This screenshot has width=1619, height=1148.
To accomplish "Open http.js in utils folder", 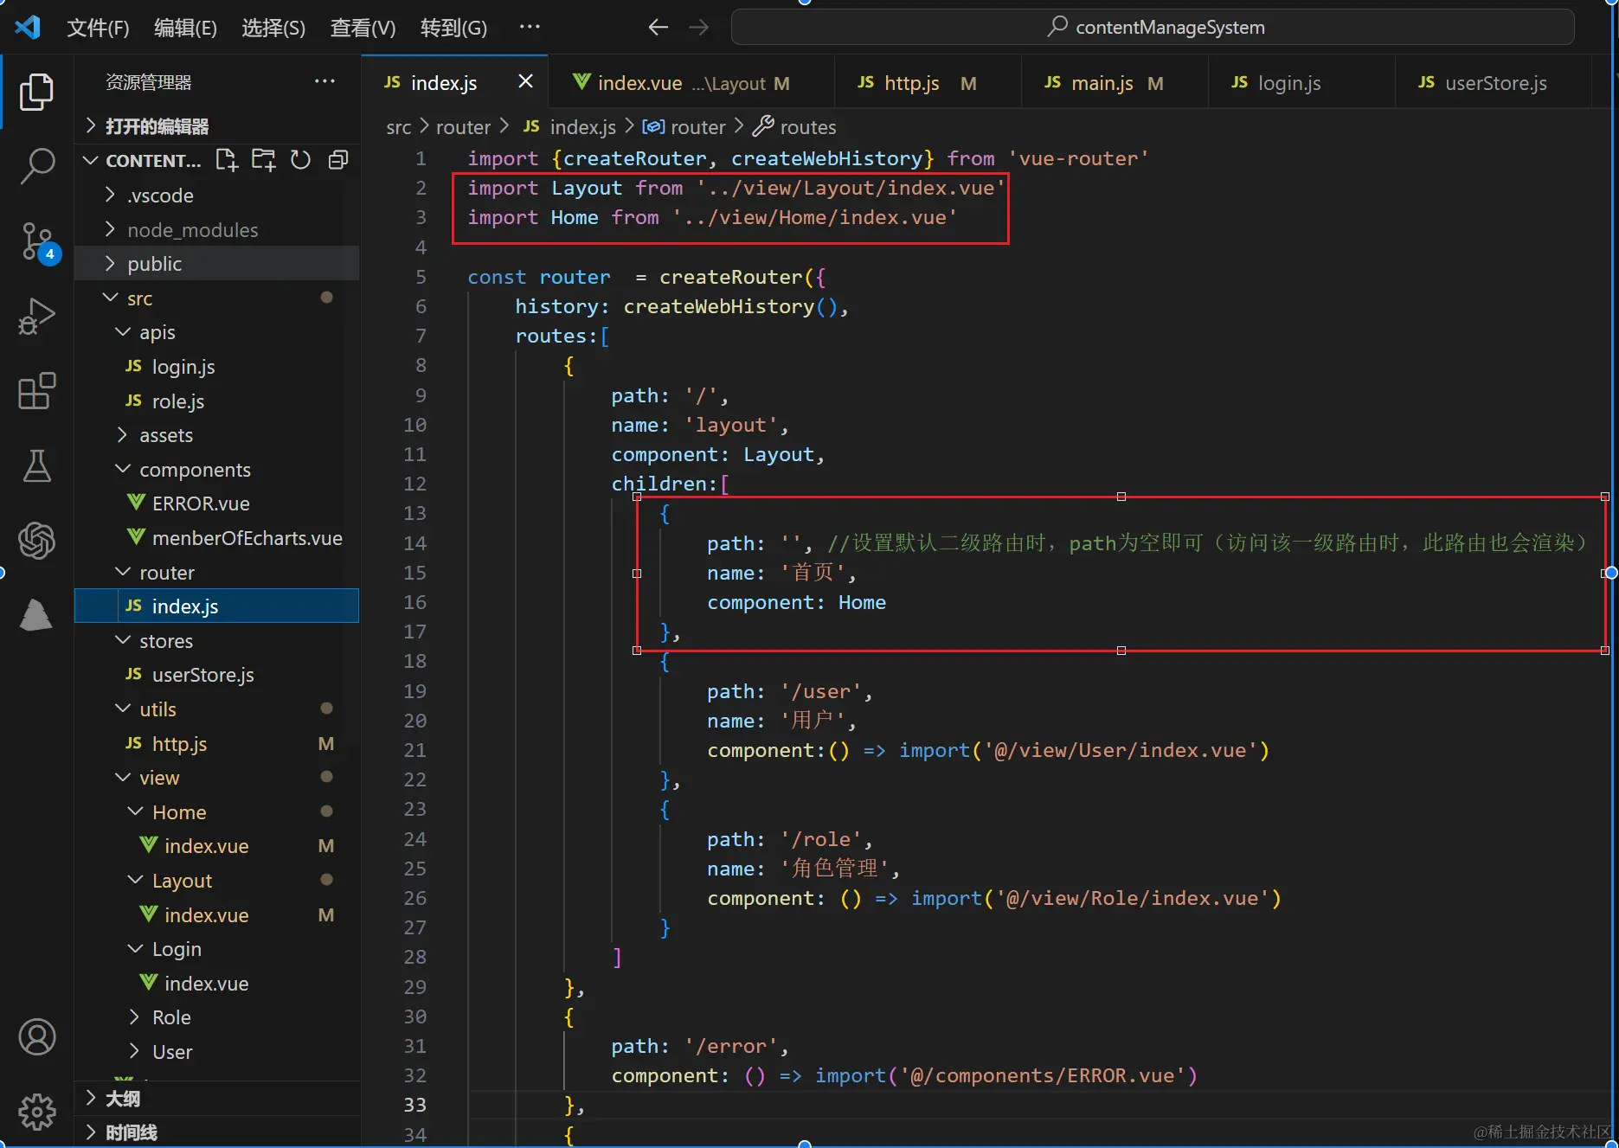I will (217, 743).
